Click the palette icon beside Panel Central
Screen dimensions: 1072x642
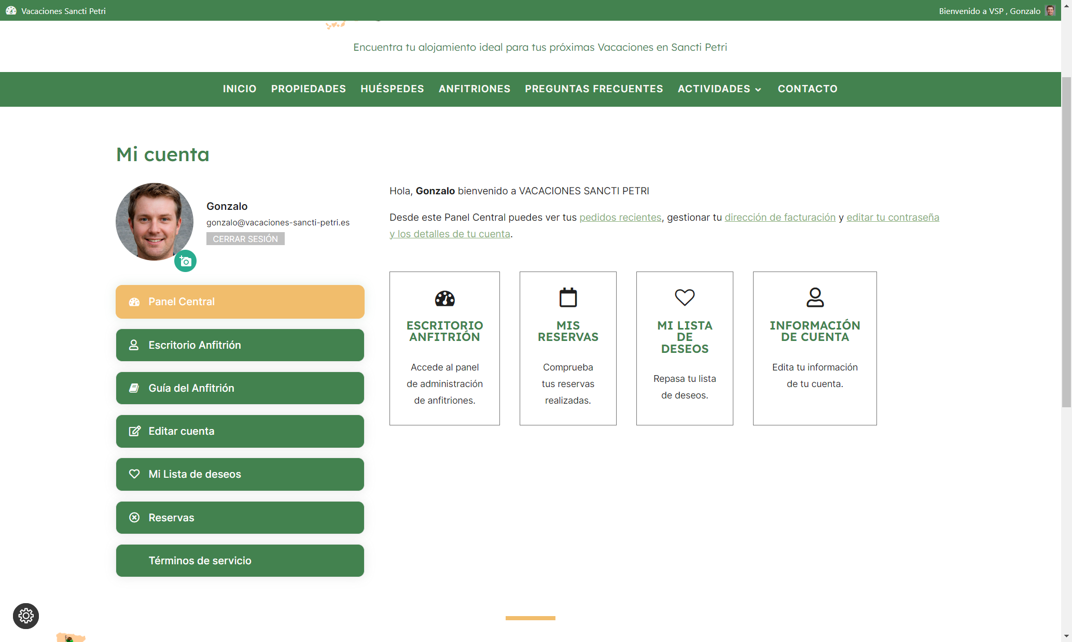134,302
